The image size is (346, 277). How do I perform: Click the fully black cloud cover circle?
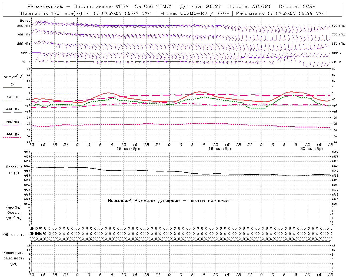point(39,233)
